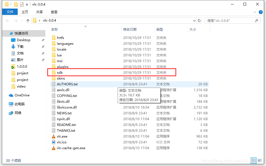Viewport: 266px width, 166px height.
Task: Click the properties icon in quick access toolbar
Action: (x=22, y=4)
